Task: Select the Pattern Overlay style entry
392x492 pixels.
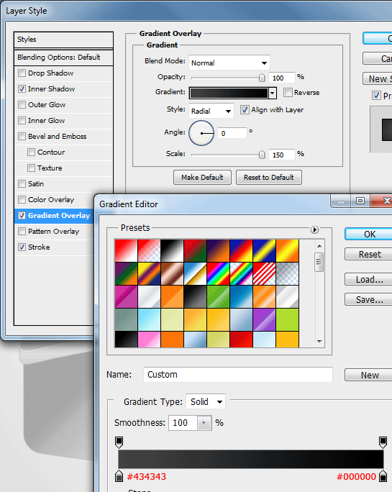Action: pos(53,231)
